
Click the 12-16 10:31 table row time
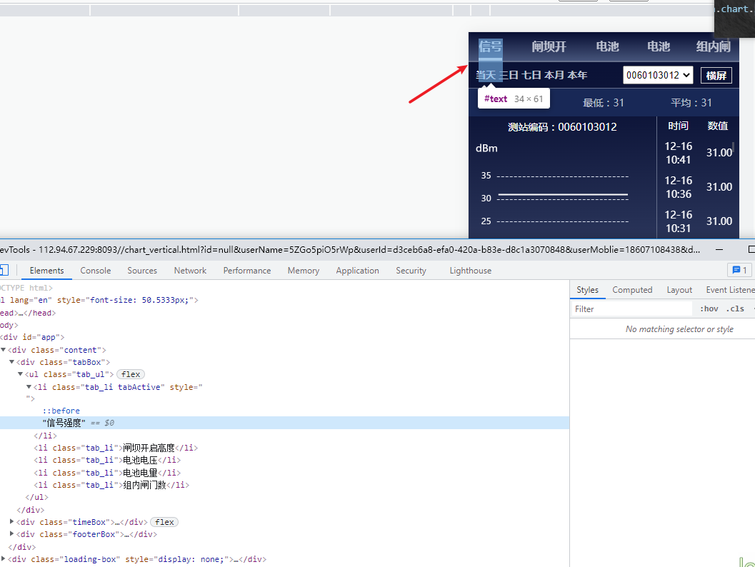coord(678,221)
